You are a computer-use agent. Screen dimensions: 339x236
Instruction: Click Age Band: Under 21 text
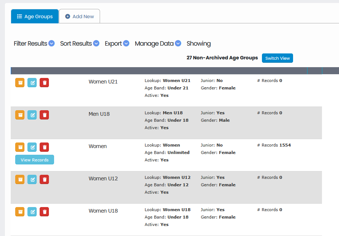166,88
